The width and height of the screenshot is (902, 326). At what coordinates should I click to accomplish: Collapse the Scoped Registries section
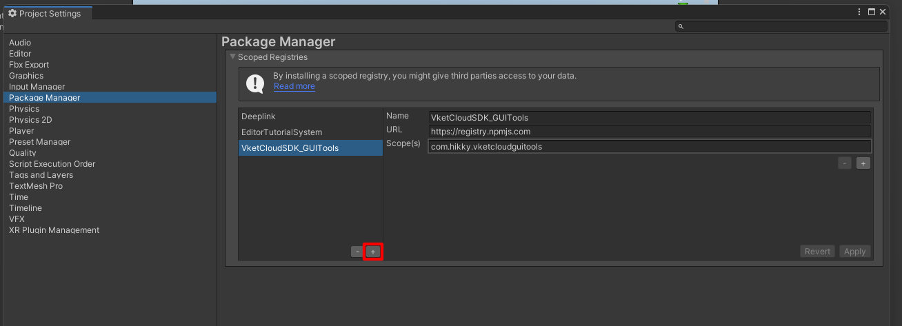pos(233,57)
